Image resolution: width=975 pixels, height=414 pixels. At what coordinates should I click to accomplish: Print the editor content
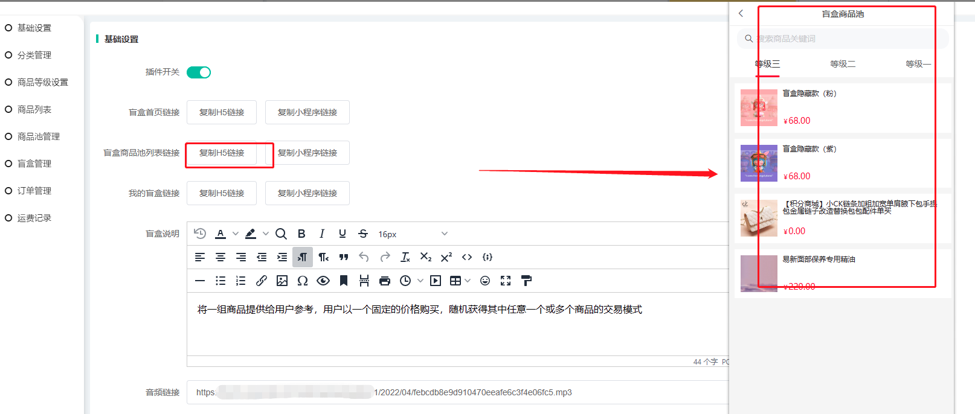tap(385, 281)
